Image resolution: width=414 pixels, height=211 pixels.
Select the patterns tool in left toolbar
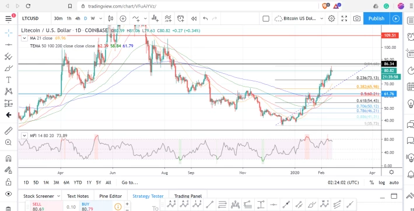point(8,92)
